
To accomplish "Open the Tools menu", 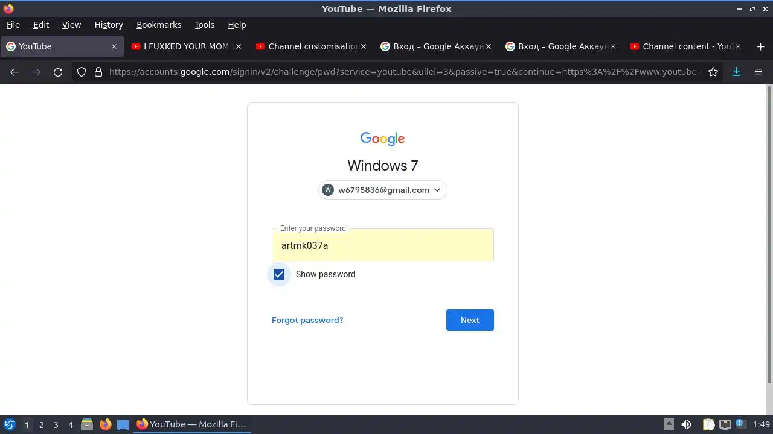I will [x=204, y=25].
